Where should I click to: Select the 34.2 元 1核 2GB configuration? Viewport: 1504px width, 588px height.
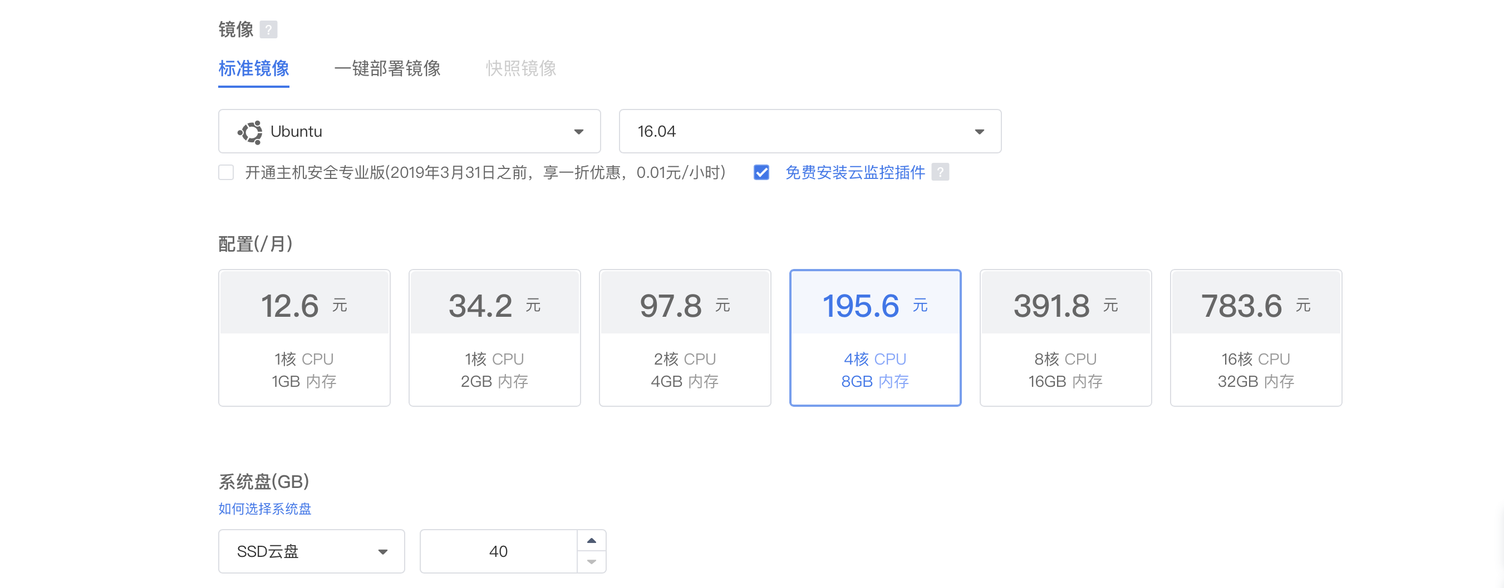click(494, 337)
